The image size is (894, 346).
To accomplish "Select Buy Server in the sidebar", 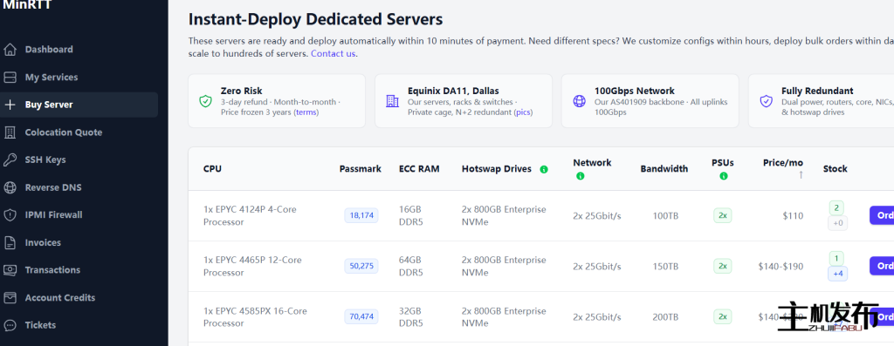I will click(79, 105).
